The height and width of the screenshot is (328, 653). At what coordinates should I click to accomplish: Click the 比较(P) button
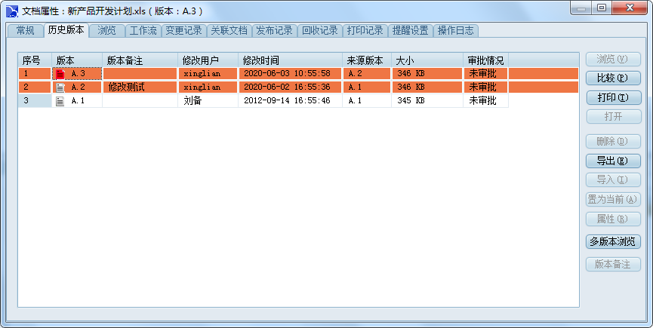pyautogui.click(x=613, y=78)
